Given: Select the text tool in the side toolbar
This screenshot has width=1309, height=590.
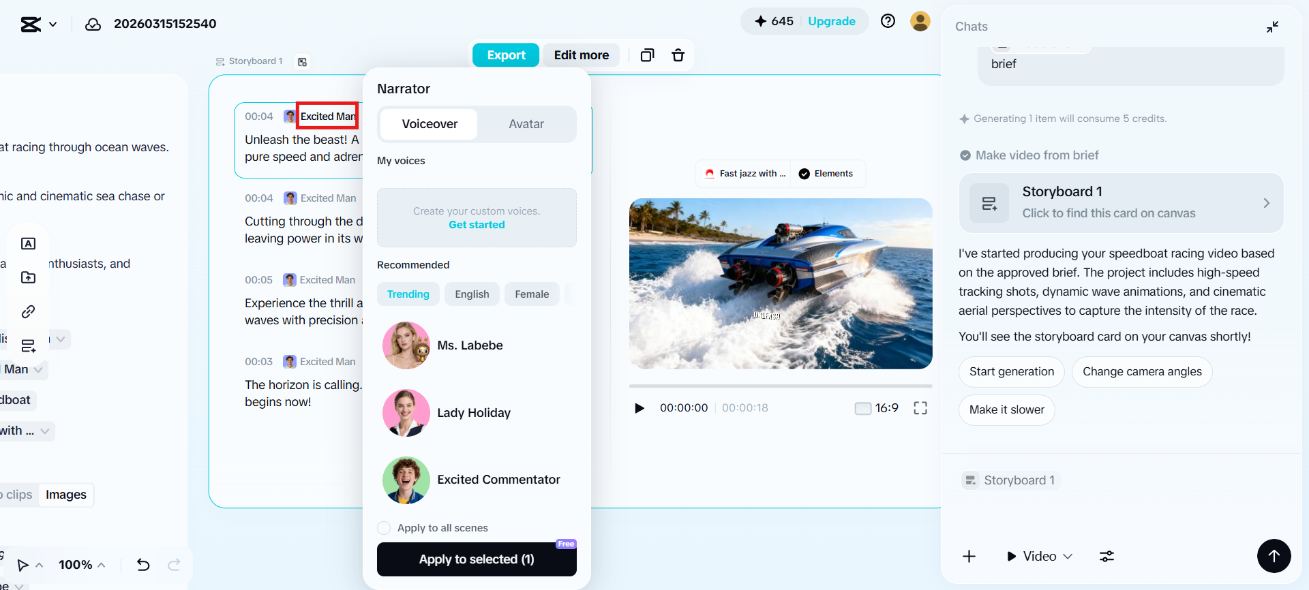Looking at the screenshot, I should pos(28,244).
